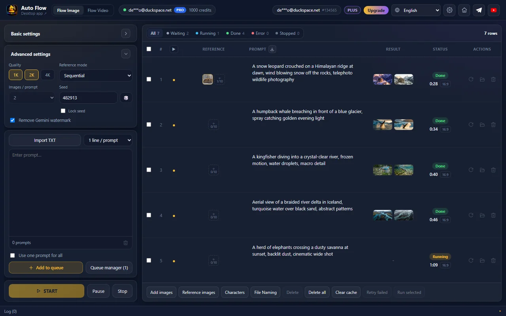The width and height of the screenshot is (506, 316).
Task: Click the home icon in the top bar
Action: [464, 10]
